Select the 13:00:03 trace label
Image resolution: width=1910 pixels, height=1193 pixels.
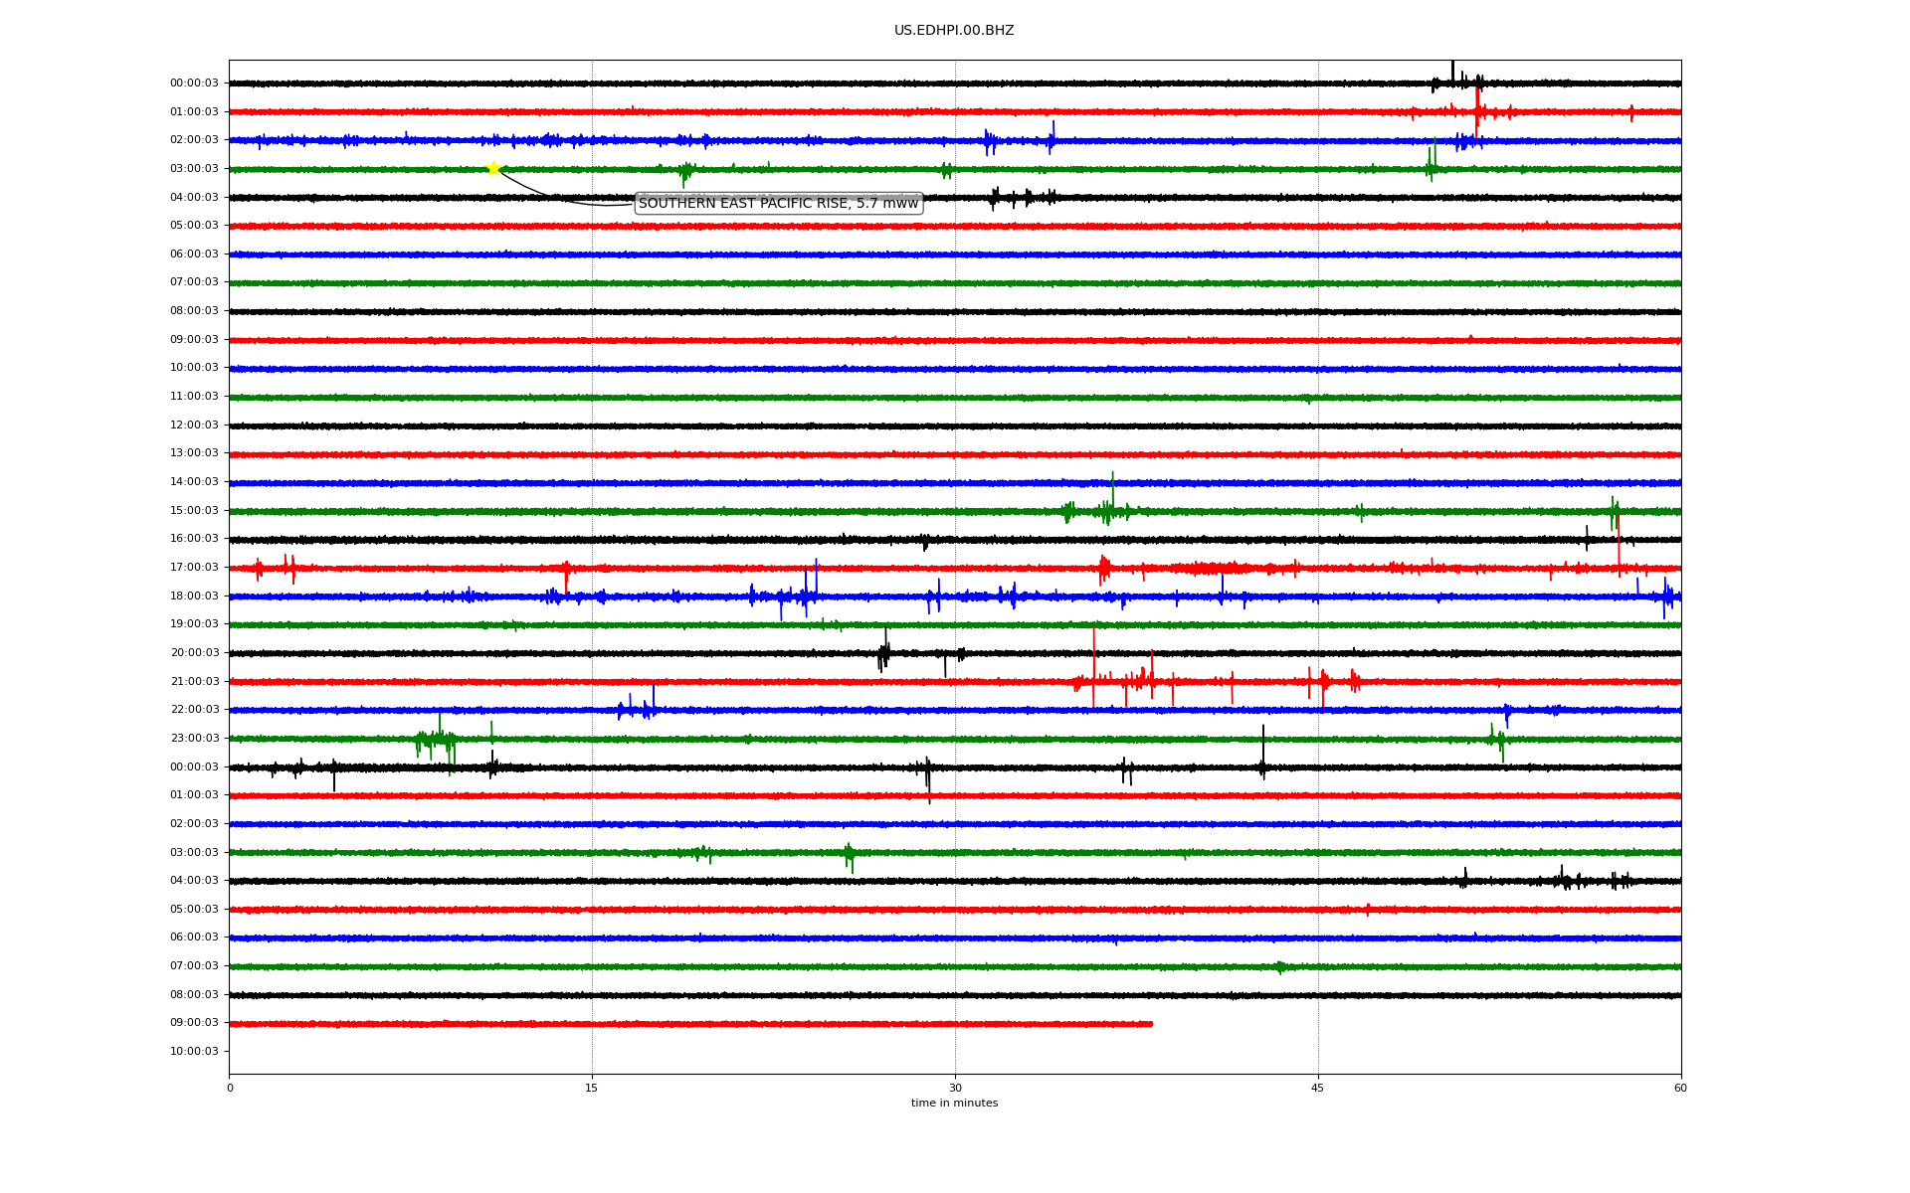(x=194, y=453)
